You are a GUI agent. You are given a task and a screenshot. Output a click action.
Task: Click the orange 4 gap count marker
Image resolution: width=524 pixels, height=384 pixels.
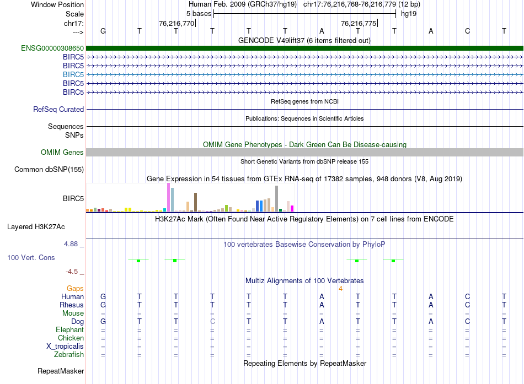(340, 289)
